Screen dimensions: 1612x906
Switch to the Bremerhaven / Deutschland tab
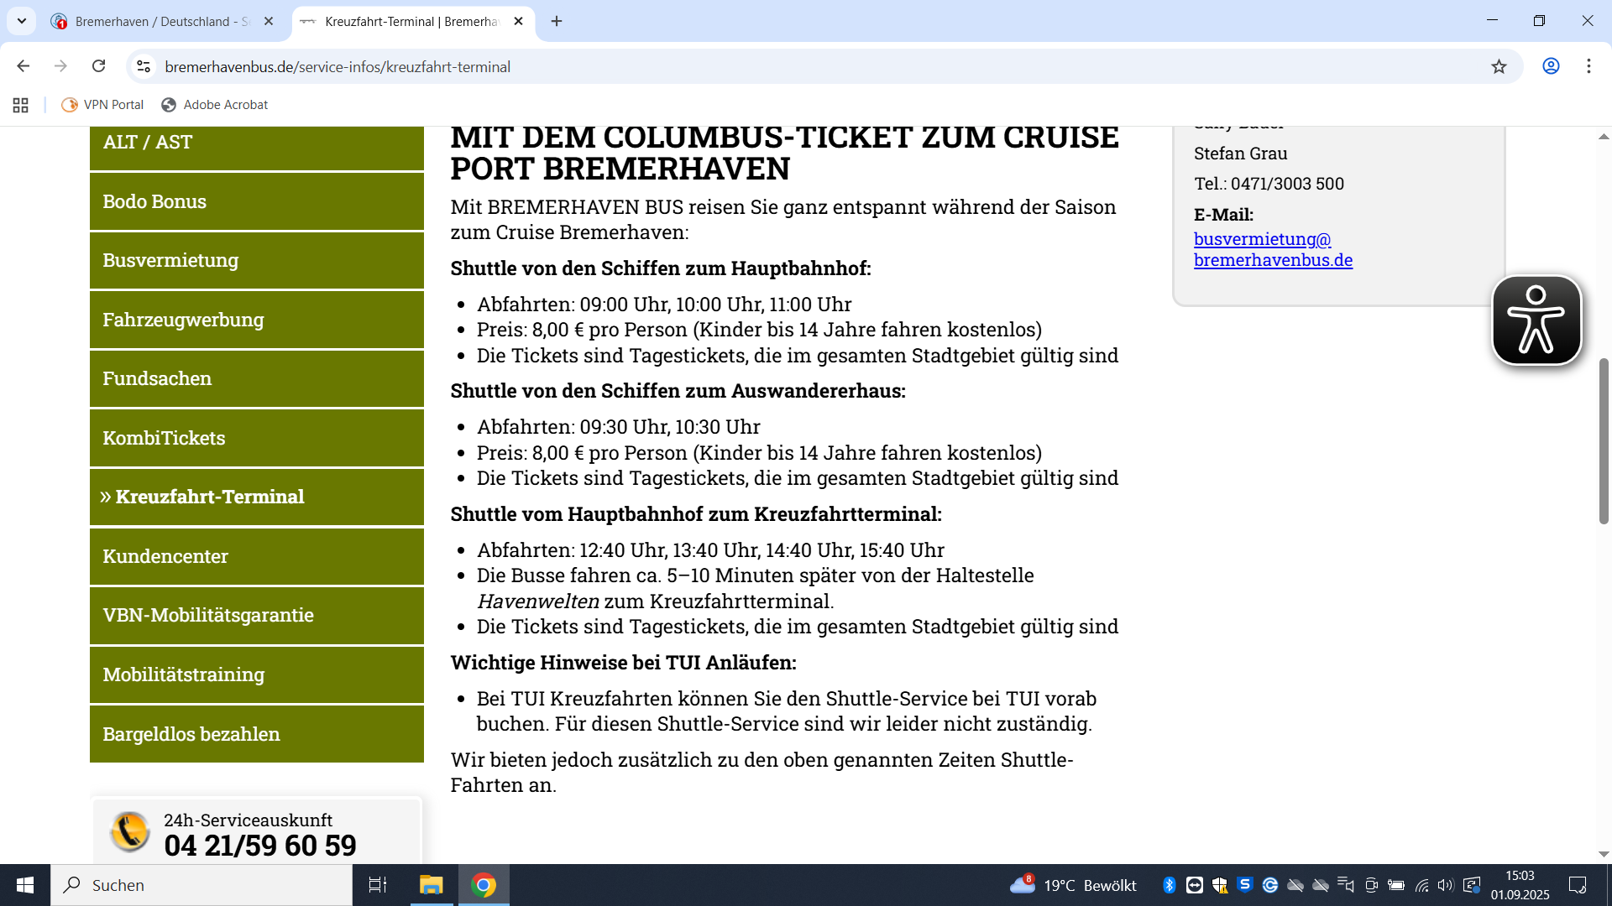tap(160, 21)
